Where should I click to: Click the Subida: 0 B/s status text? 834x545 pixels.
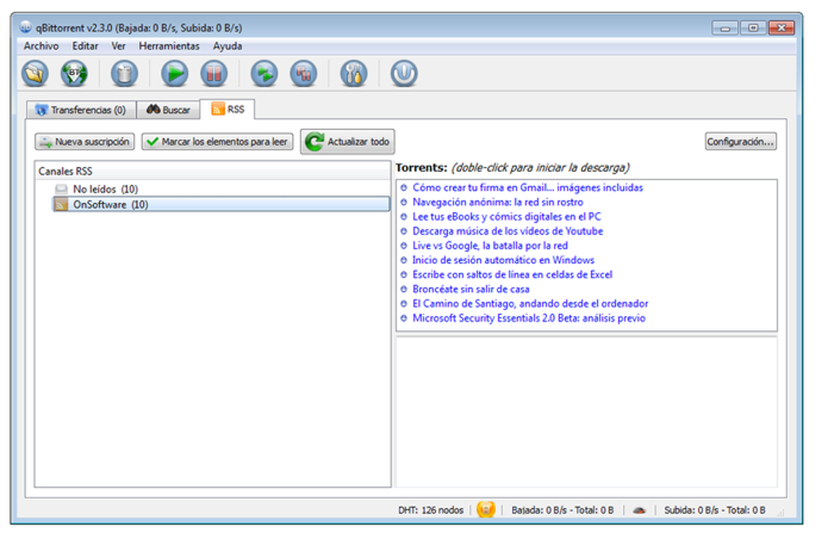tap(715, 510)
